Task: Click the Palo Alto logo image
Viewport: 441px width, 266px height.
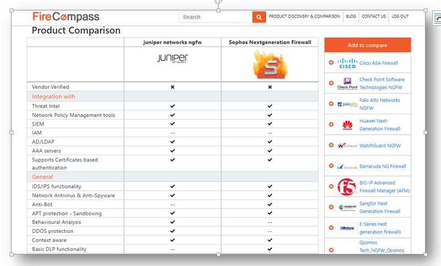Action: click(x=347, y=104)
